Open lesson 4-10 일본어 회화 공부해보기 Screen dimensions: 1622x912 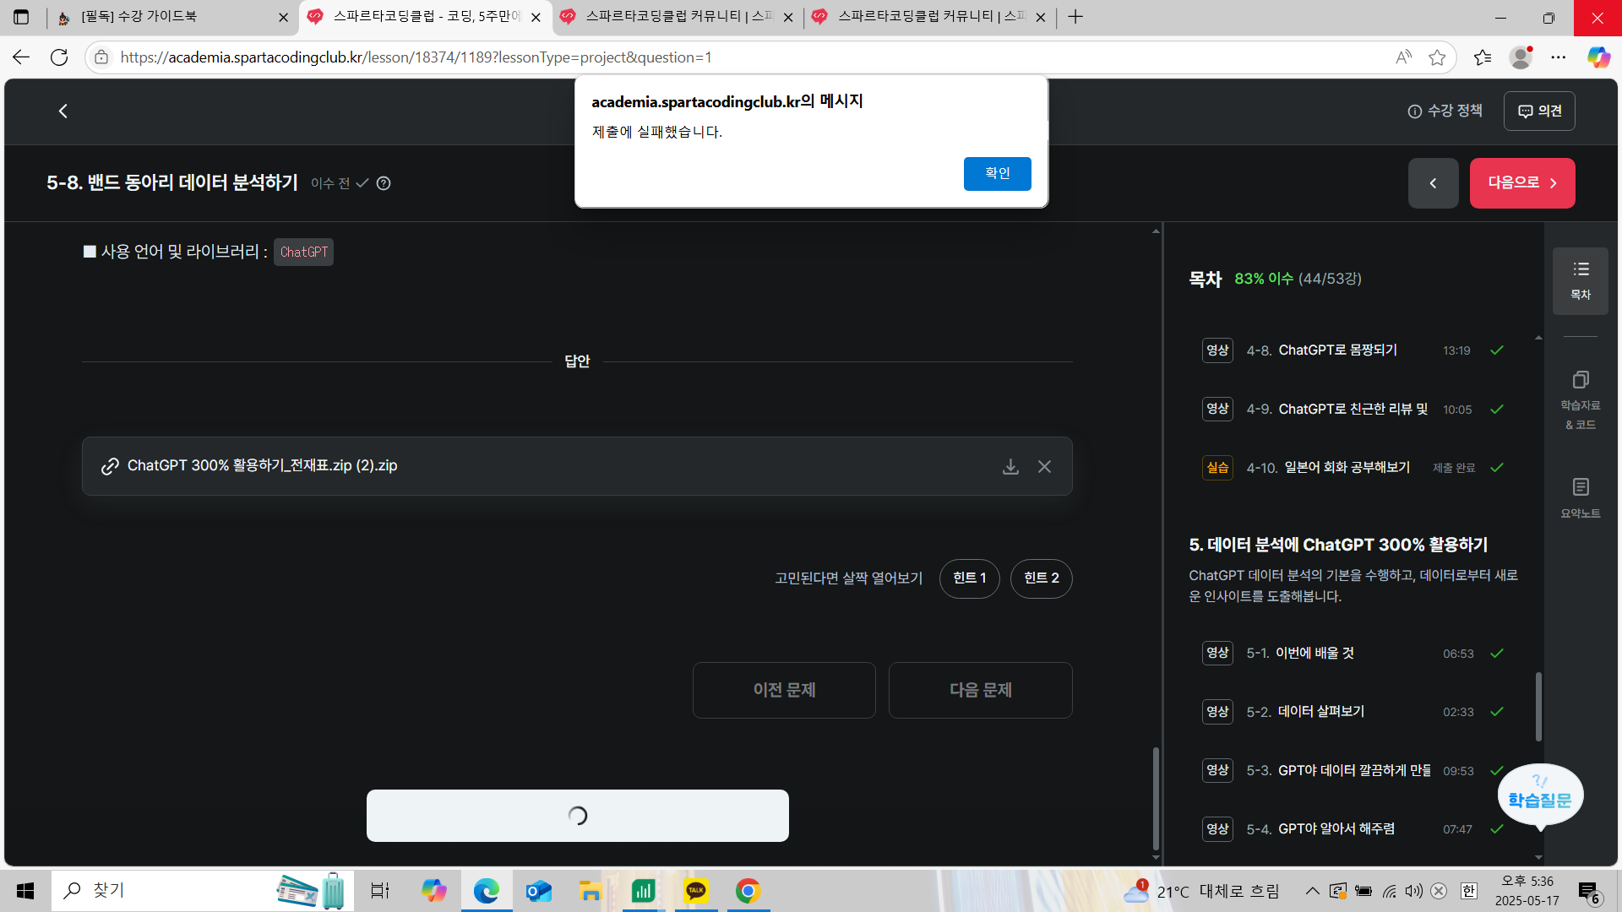(1352, 467)
